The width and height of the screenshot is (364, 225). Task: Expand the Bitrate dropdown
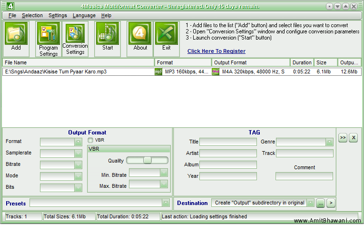(x=78, y=165)
